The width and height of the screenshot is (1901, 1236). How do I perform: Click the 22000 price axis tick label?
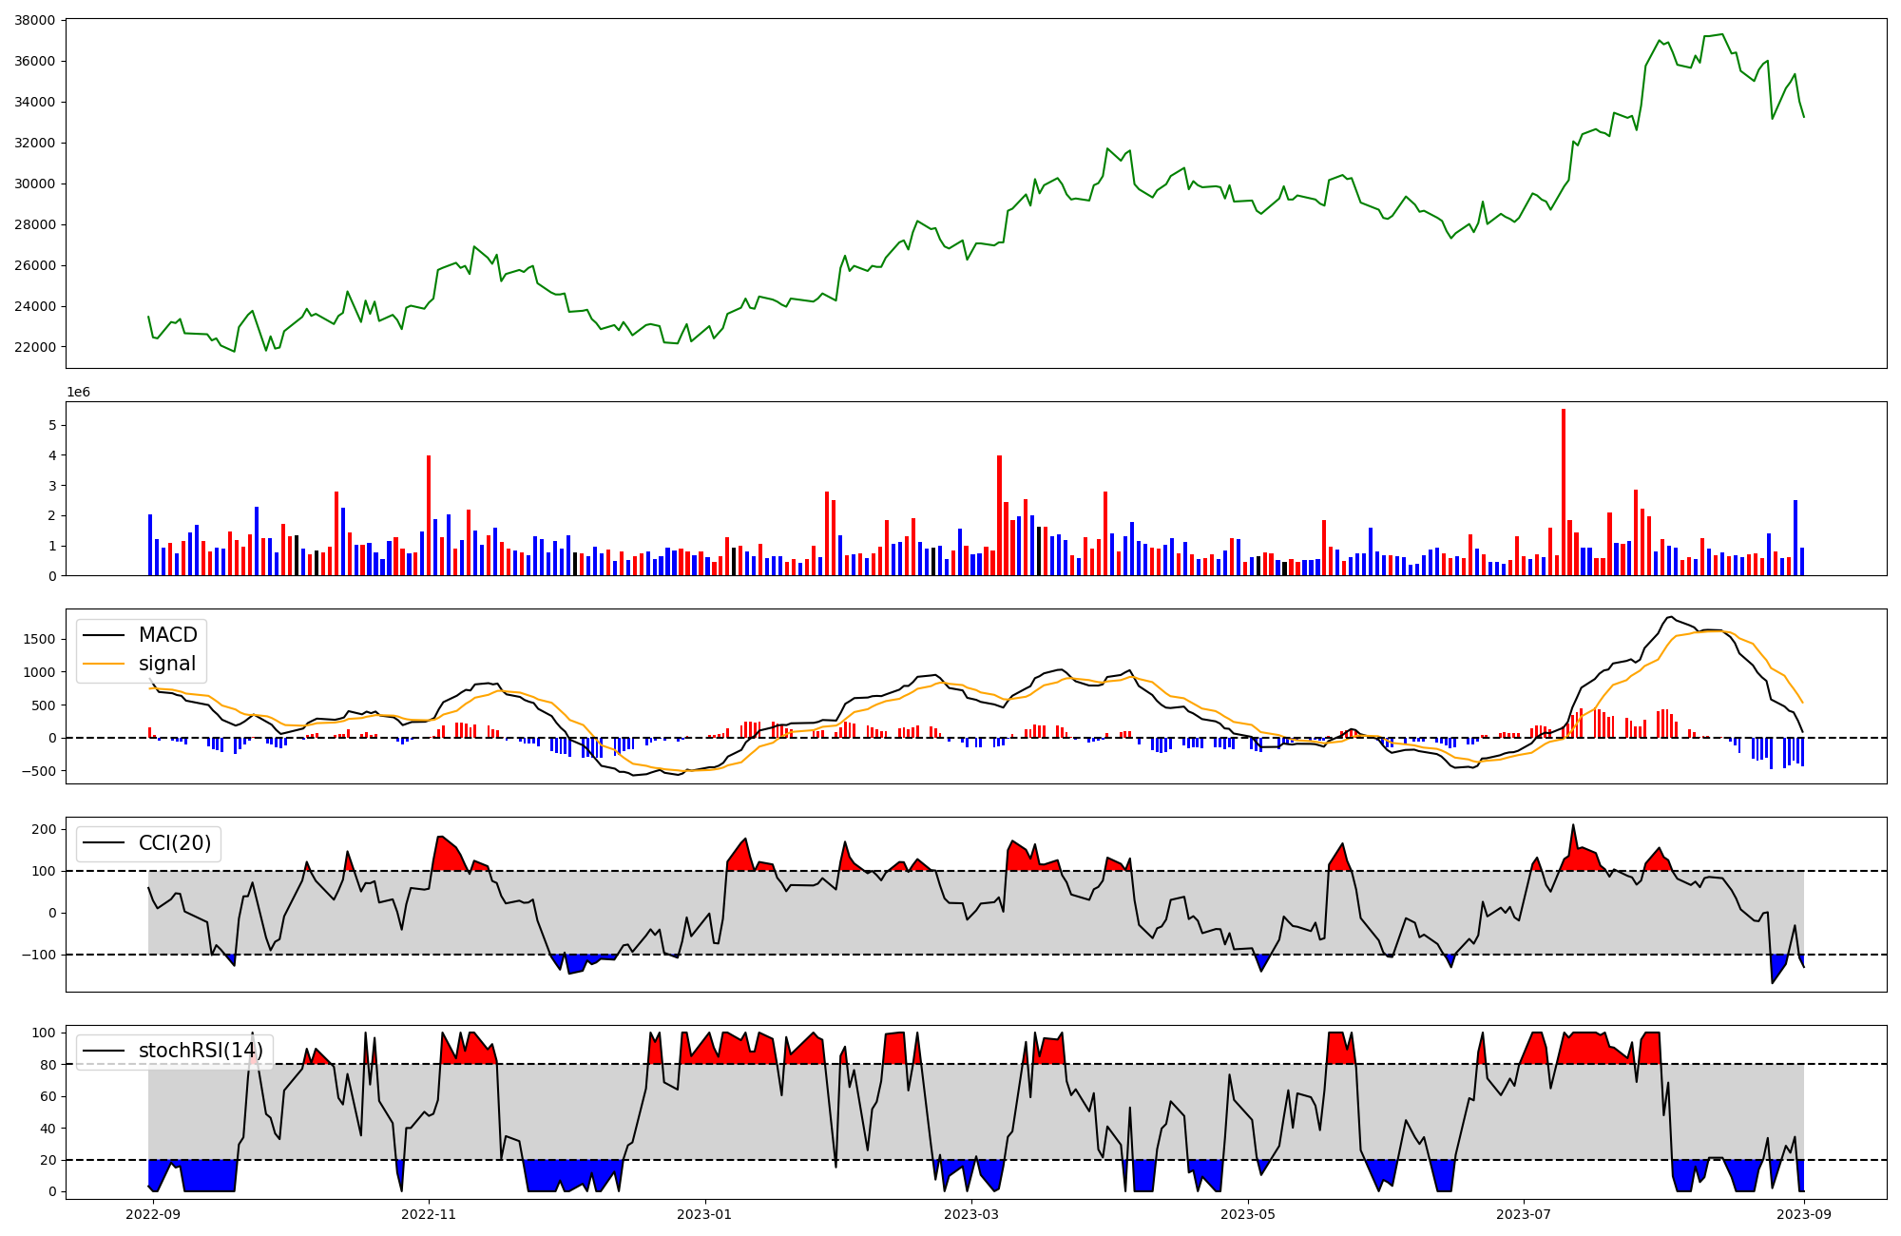coord(34,347)
